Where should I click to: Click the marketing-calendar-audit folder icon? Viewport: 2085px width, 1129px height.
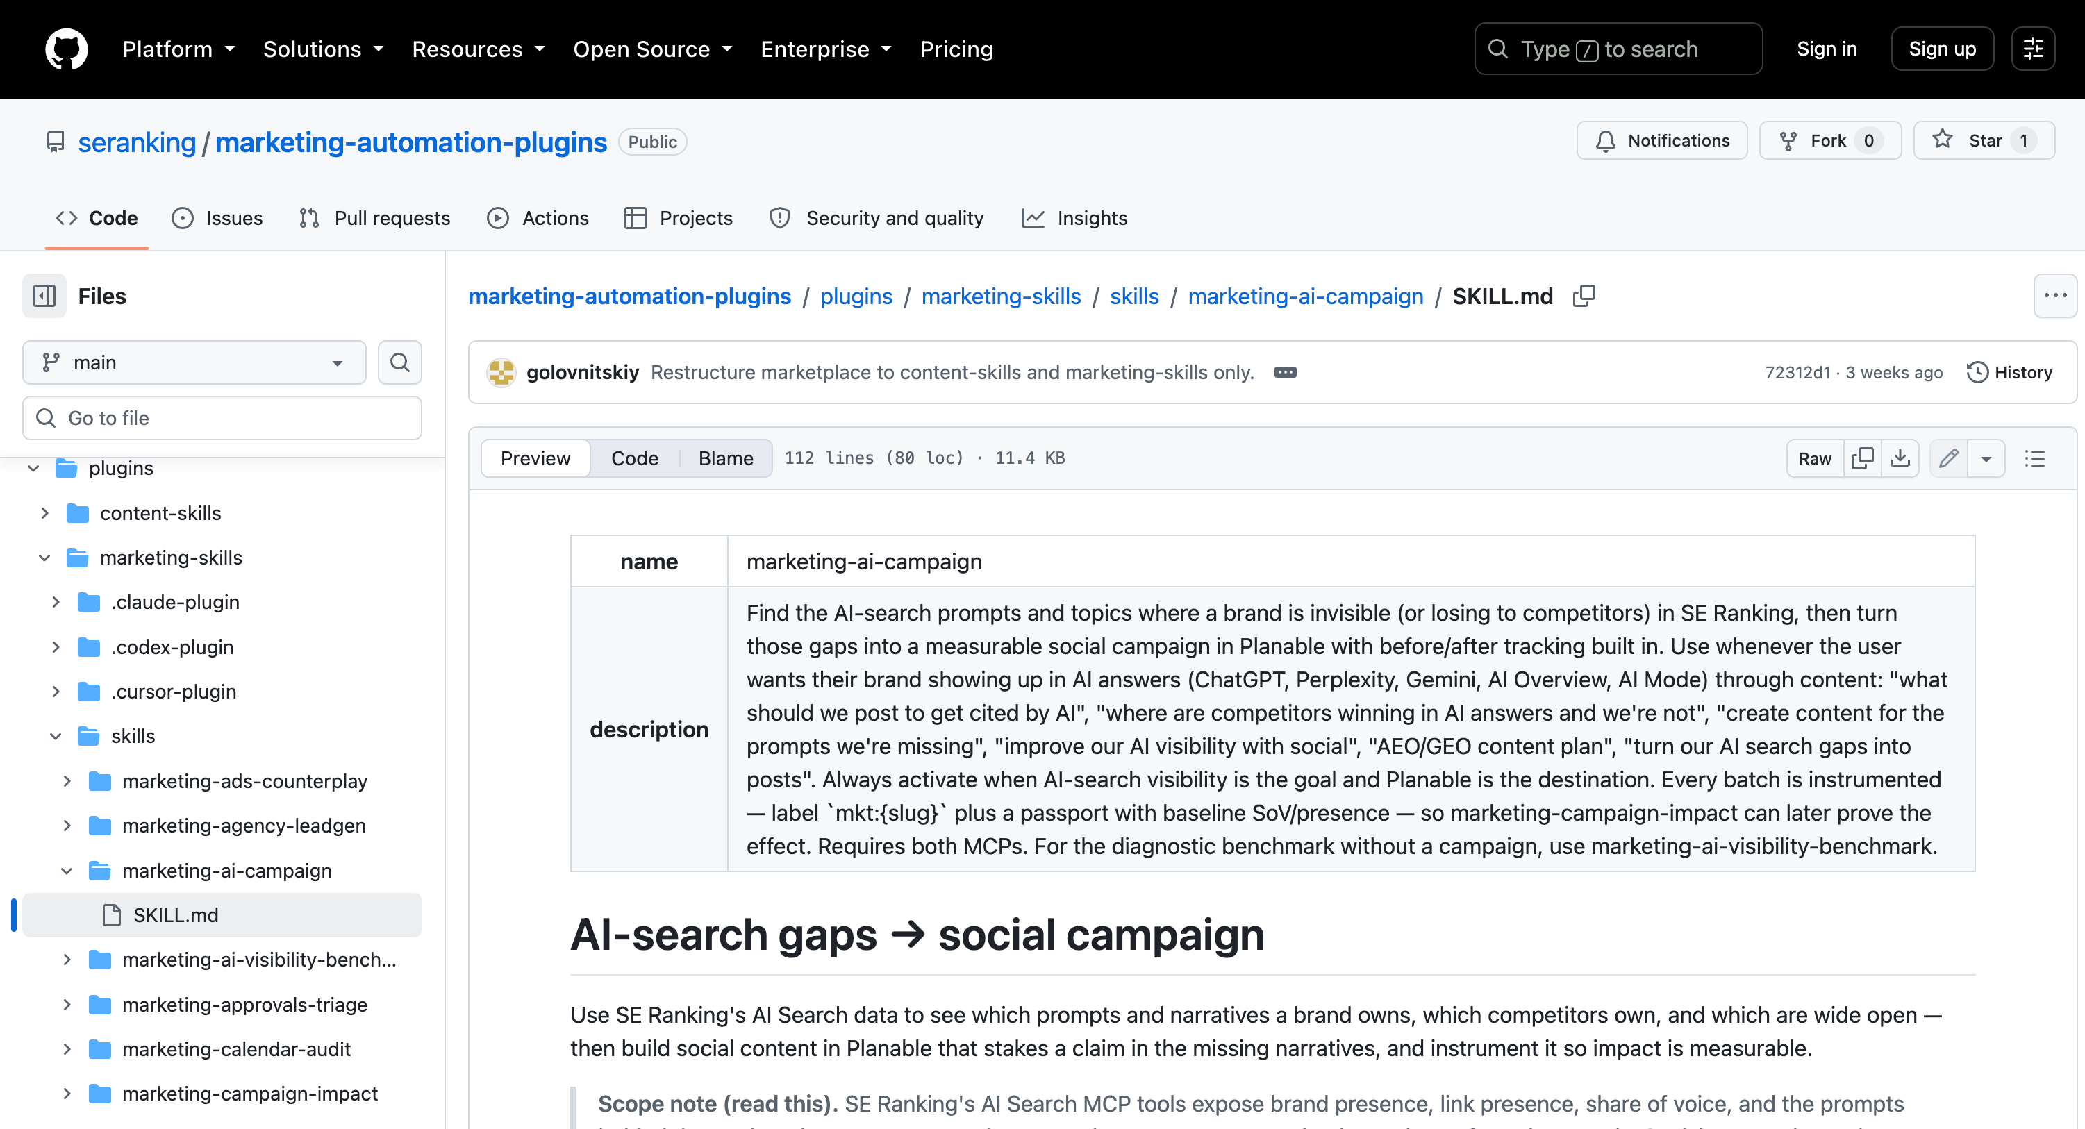[x=99, y=1049]
